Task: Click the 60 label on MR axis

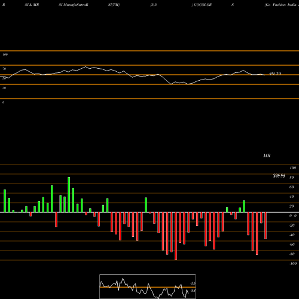Action: tap(292, 187)
